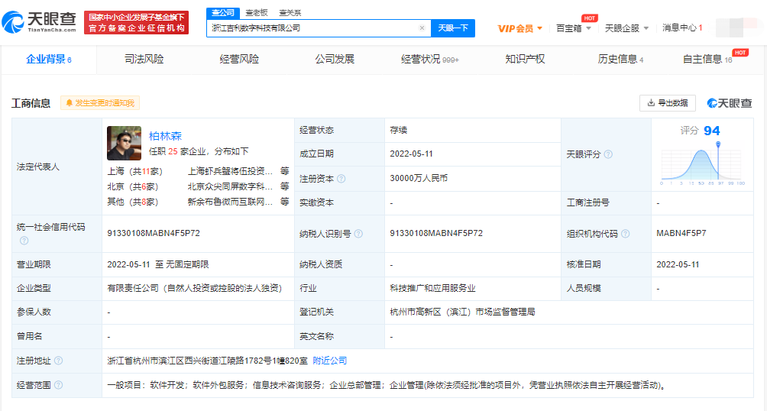Screen dimensions: 767x411
Task: Open 新余布鲁傲而互联网 company link
Action: (230, 202)
